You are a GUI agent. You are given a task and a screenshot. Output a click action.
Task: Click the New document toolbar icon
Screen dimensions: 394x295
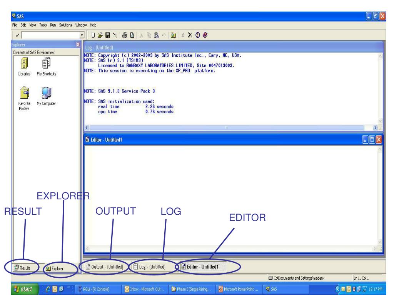(93, 35)
